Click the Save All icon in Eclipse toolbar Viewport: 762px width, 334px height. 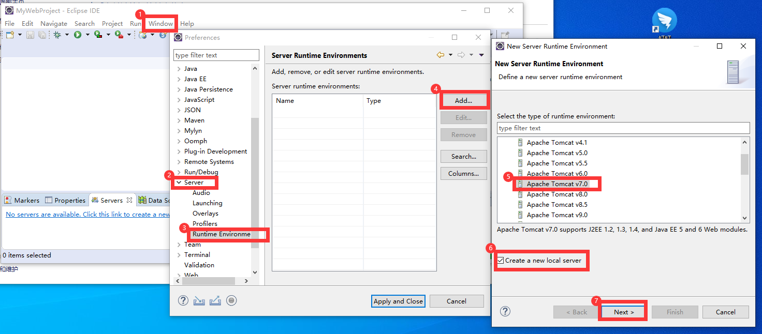42,35
